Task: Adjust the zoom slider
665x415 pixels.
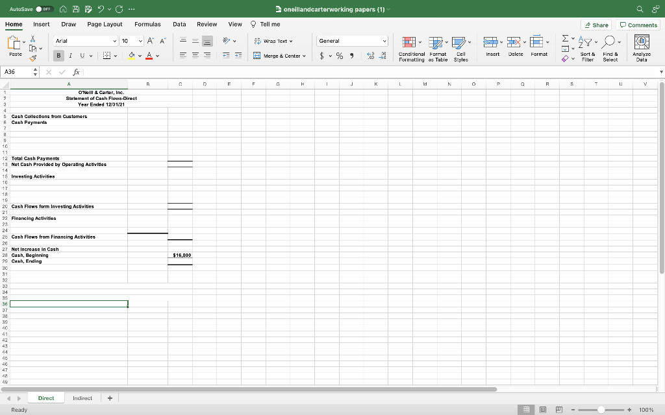Action: [x=601, y=410]
